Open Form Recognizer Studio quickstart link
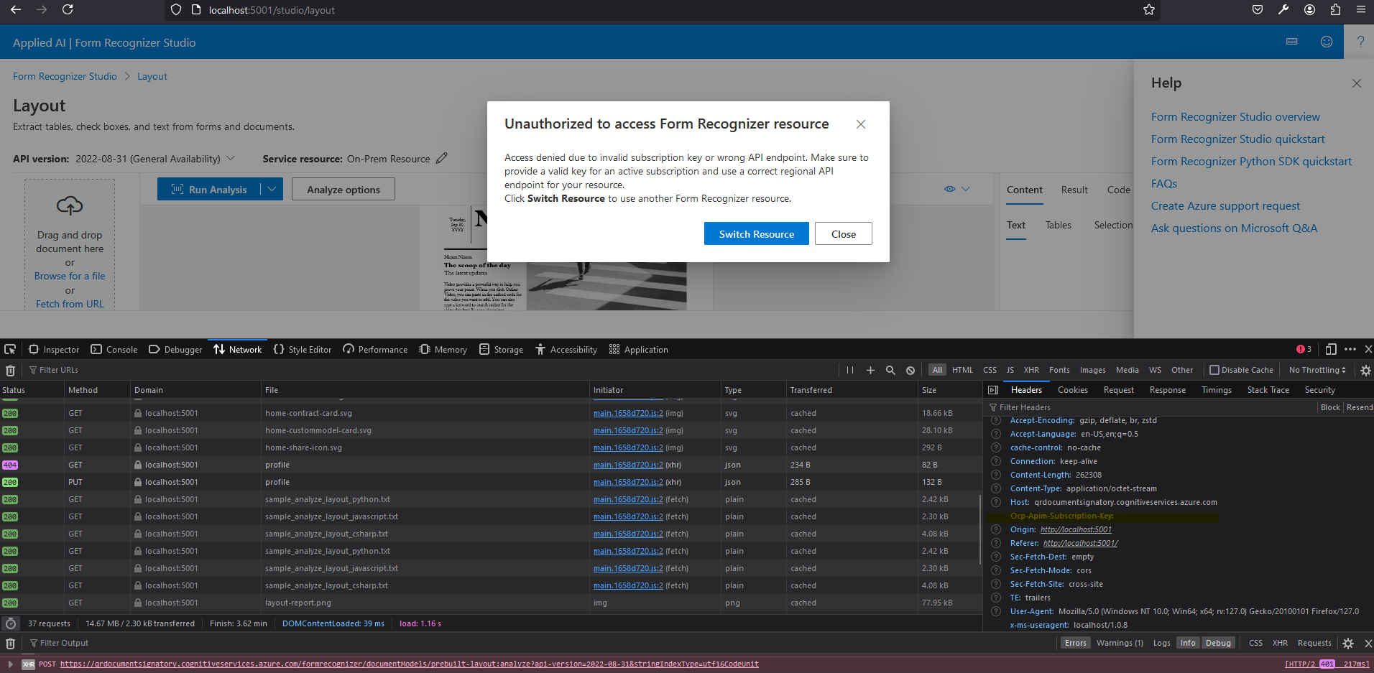 coord(1237,139)
